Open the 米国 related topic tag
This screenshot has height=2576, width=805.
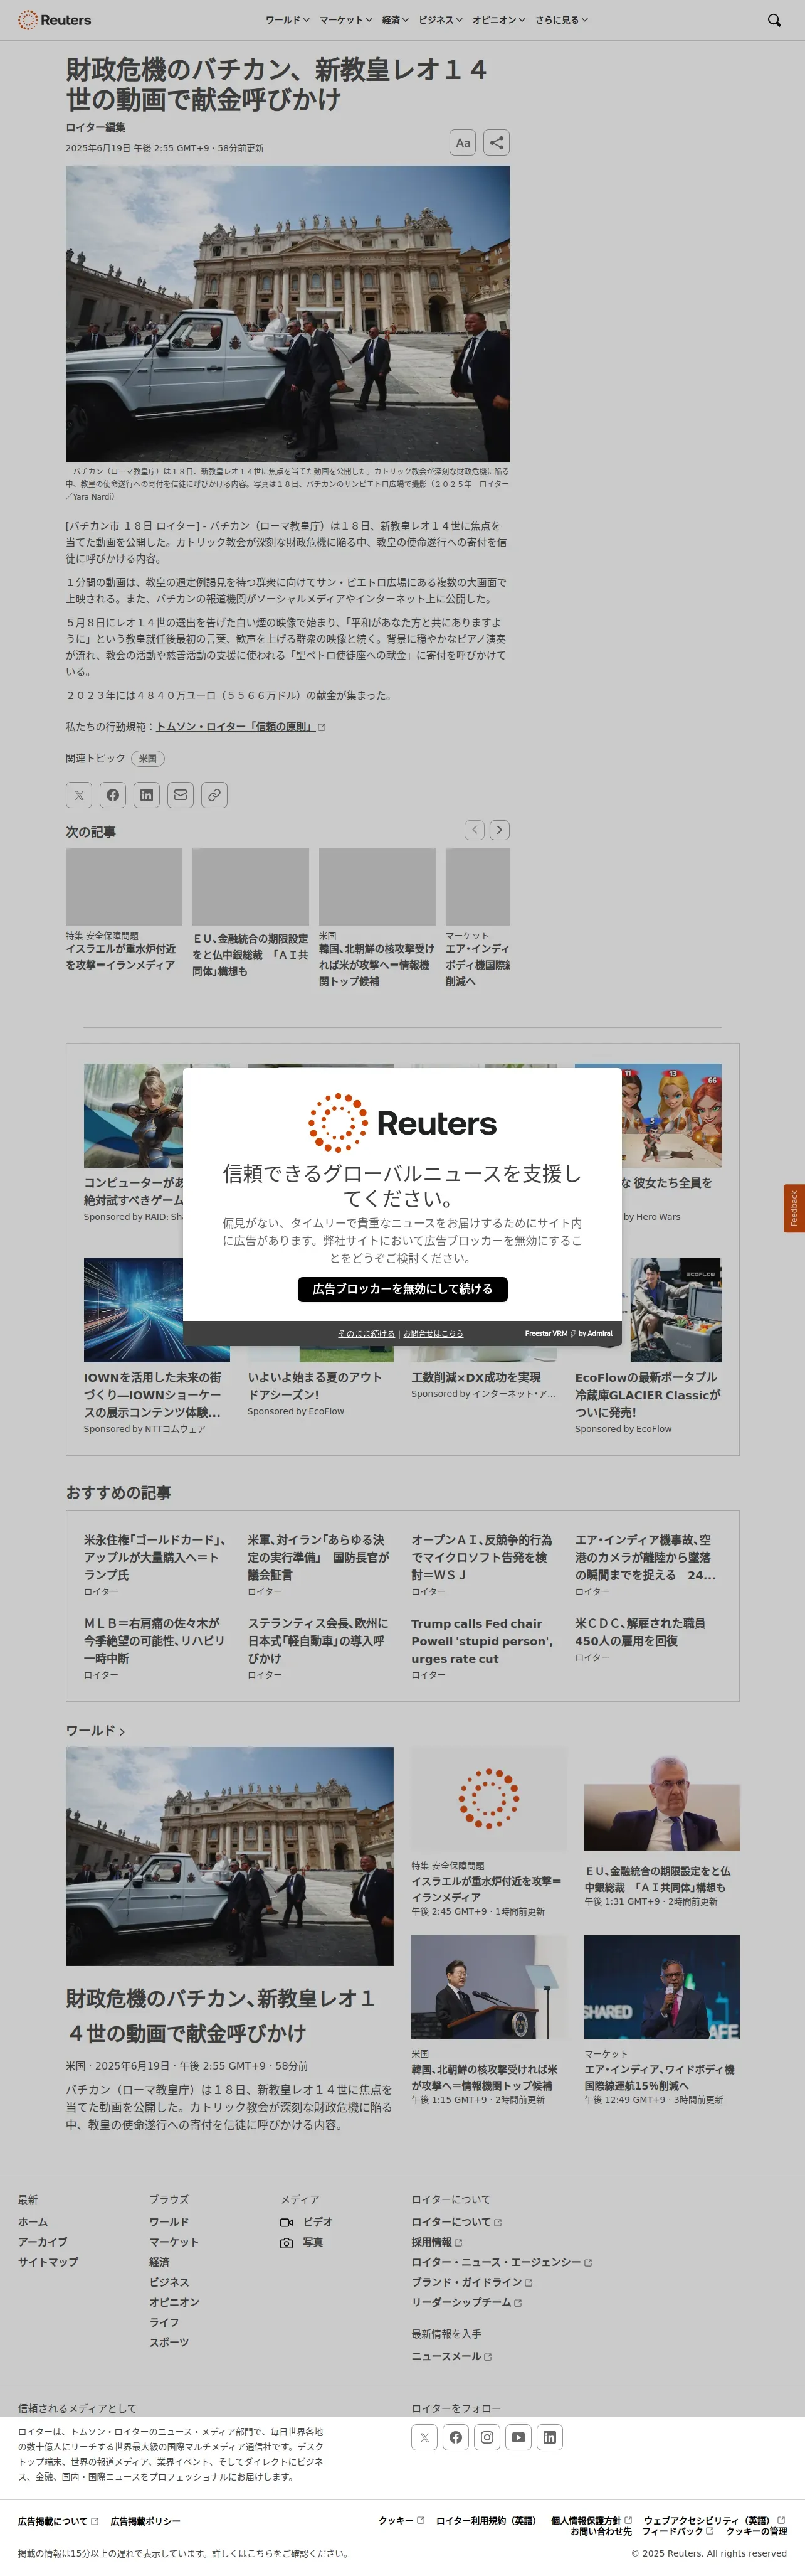148,758
